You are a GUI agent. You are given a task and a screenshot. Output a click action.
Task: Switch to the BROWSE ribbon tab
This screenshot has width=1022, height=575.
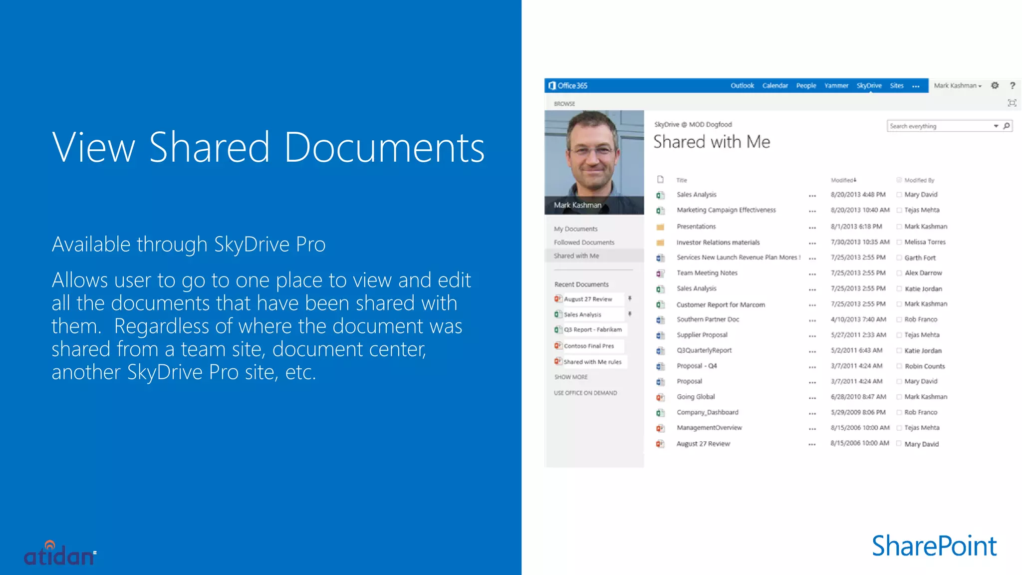pos(564,104)
